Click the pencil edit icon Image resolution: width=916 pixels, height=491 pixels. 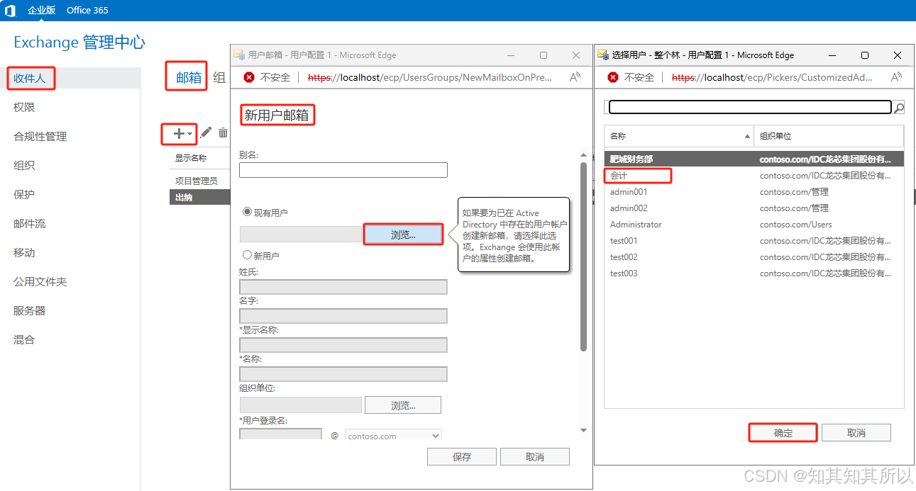click(206, 132)
